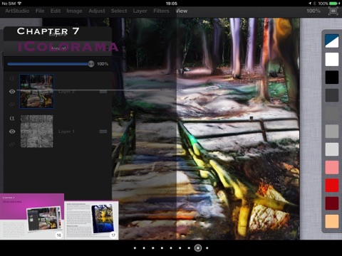The width and height of the screenshot is (342, 256).
Task: Hide Layer 1 with its eye icon
Action: click(12, 132)
